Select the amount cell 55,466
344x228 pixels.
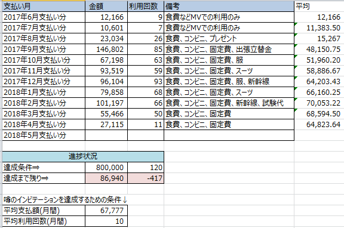(106, 114)
